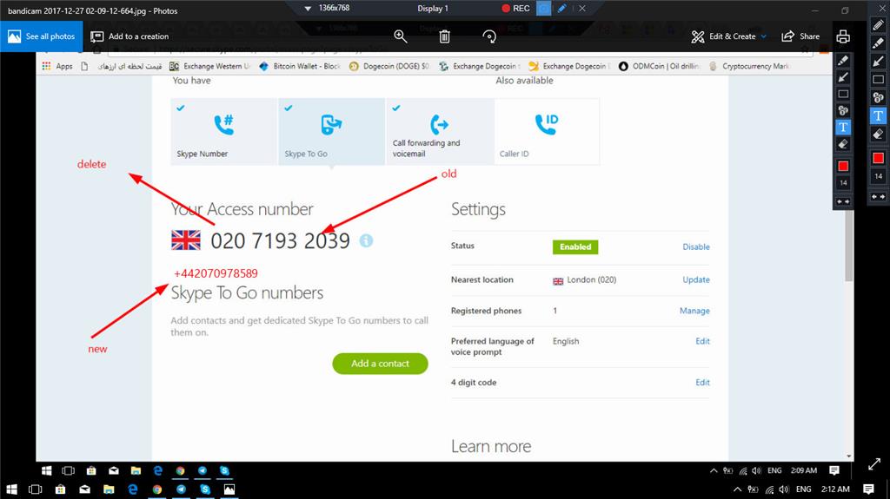Click Add to a creation

click(x=130, y=36)
